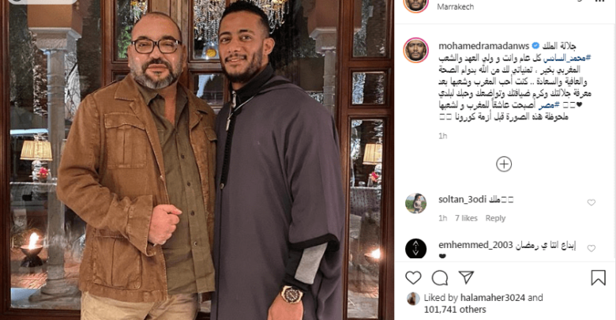Open the caption author's profile picture

[415, 50]
